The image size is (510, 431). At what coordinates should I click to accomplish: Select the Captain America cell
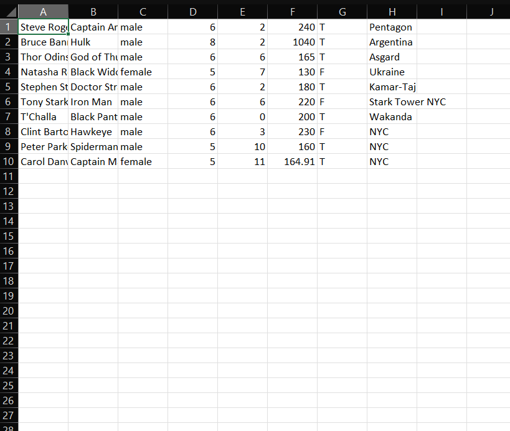click(x=93, y=27)
